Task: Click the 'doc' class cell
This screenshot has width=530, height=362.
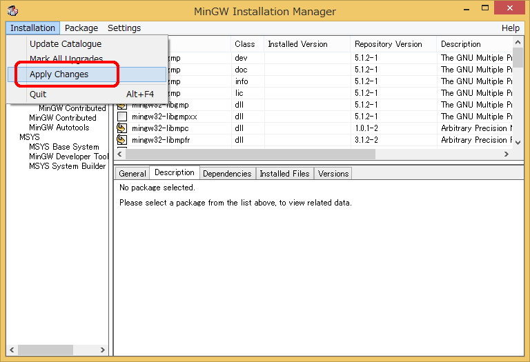Action: [x=241, y=70]
